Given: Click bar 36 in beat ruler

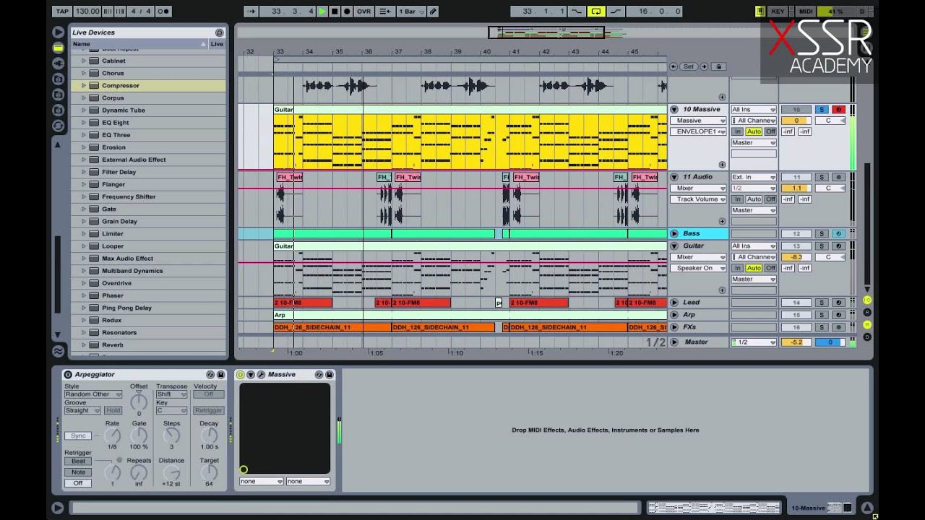Looking at the screenshot, I should tap(369, 51).
